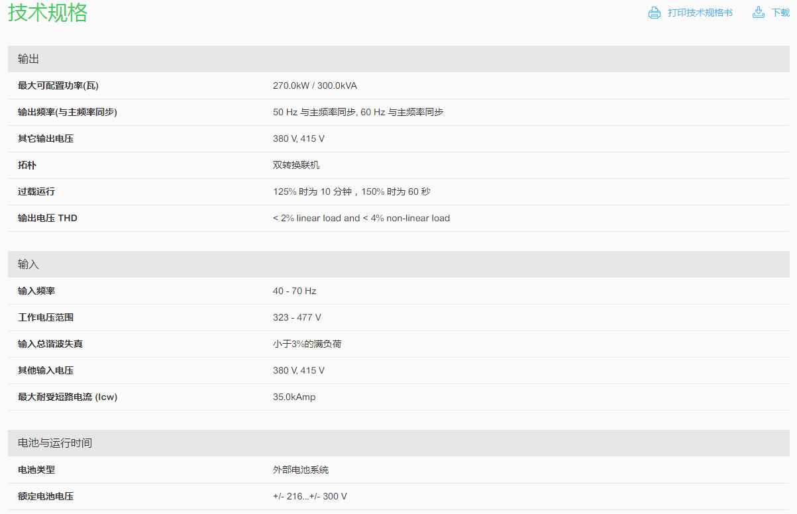Select the 输入总谐波失真 row label
This screenshot has height=514, width=797.
tap(50, 344)
